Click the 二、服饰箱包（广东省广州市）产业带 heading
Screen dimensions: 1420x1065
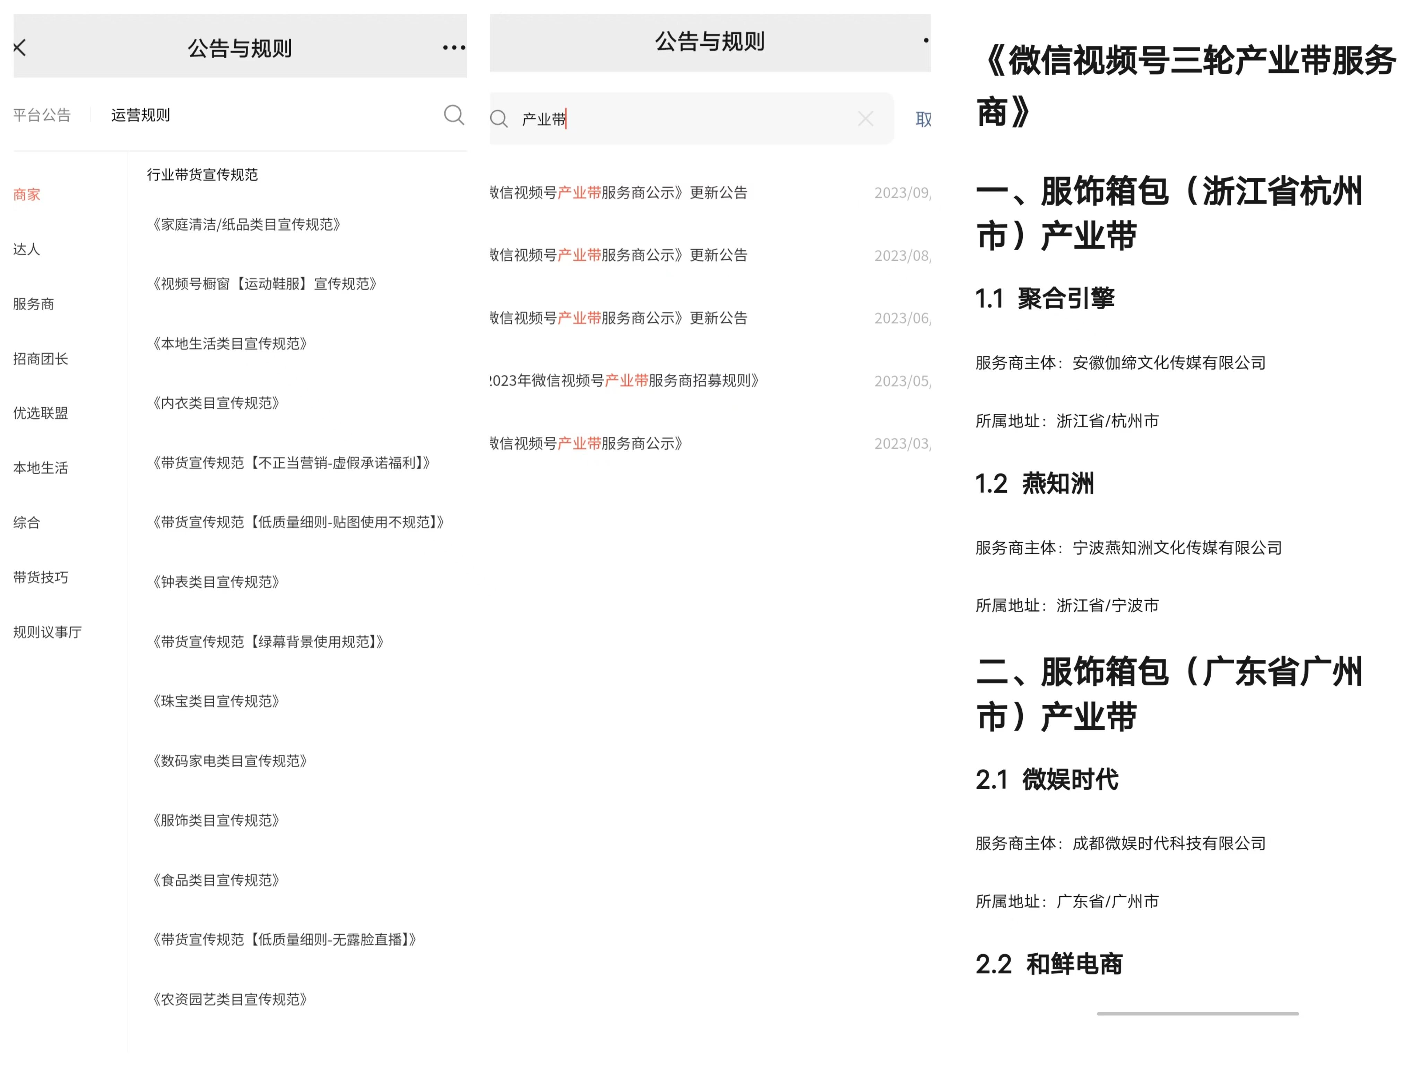tap(1168, 694)
